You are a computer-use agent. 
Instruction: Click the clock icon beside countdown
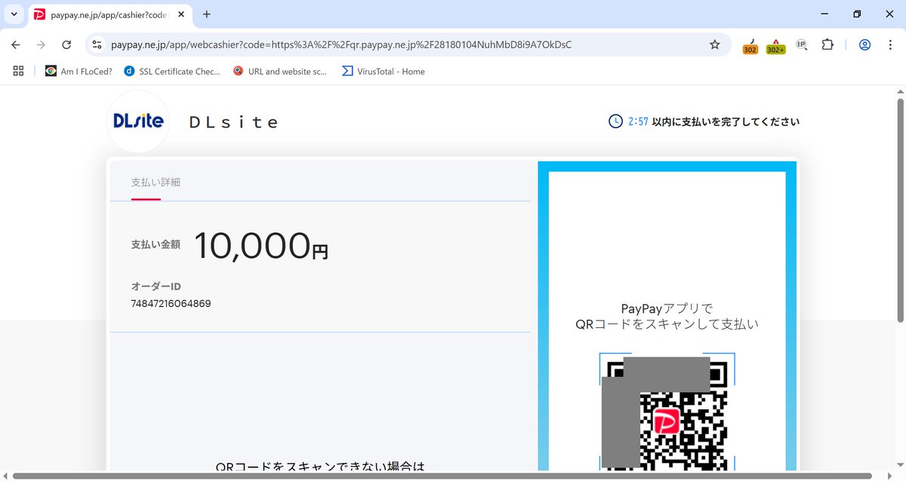[616, 121]
